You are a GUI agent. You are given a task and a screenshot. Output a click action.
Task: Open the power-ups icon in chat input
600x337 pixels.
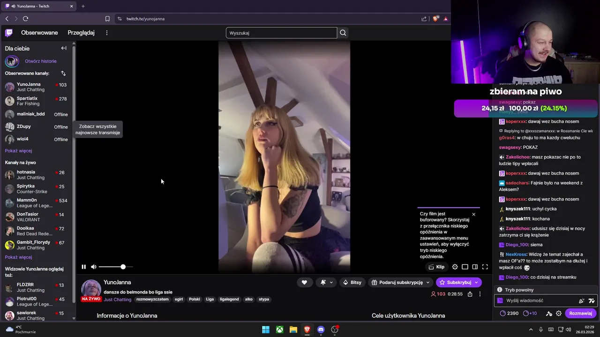point(582,300)
